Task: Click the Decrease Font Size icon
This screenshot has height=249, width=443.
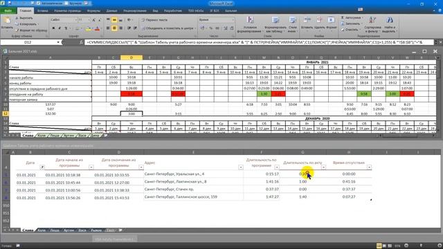Action: [100, 20]
